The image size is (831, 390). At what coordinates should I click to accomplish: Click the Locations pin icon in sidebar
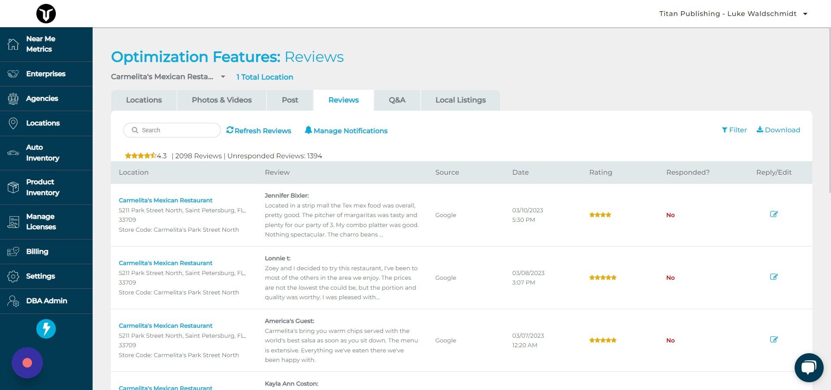[x=13, y=123]
